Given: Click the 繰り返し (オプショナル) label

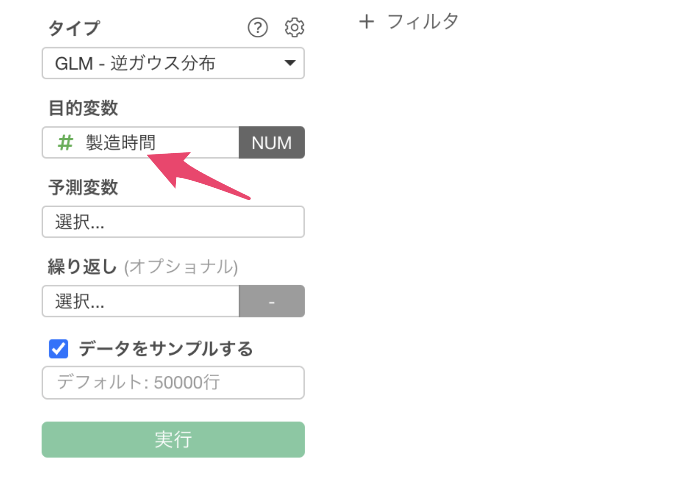Looking at the screenshot, I should [143, 267].
